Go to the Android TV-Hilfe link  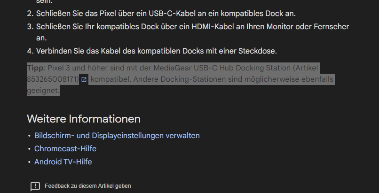[63, 162]
